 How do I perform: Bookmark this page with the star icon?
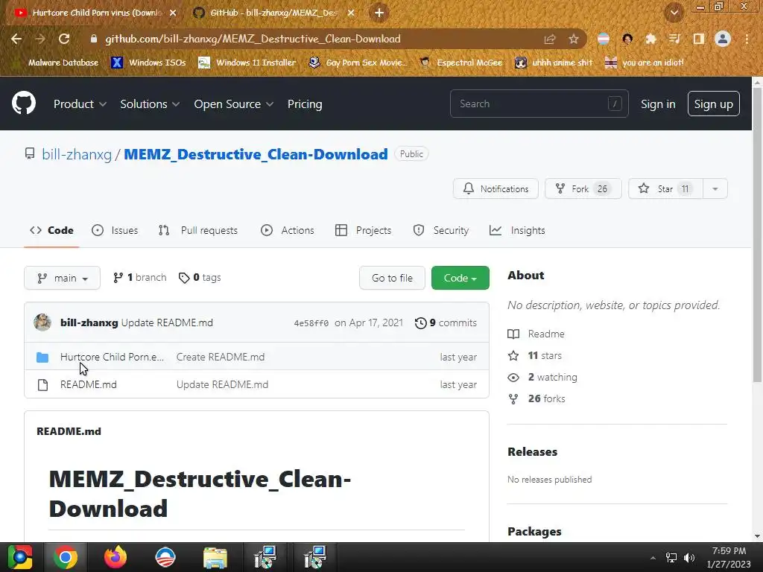pos(574,39)
